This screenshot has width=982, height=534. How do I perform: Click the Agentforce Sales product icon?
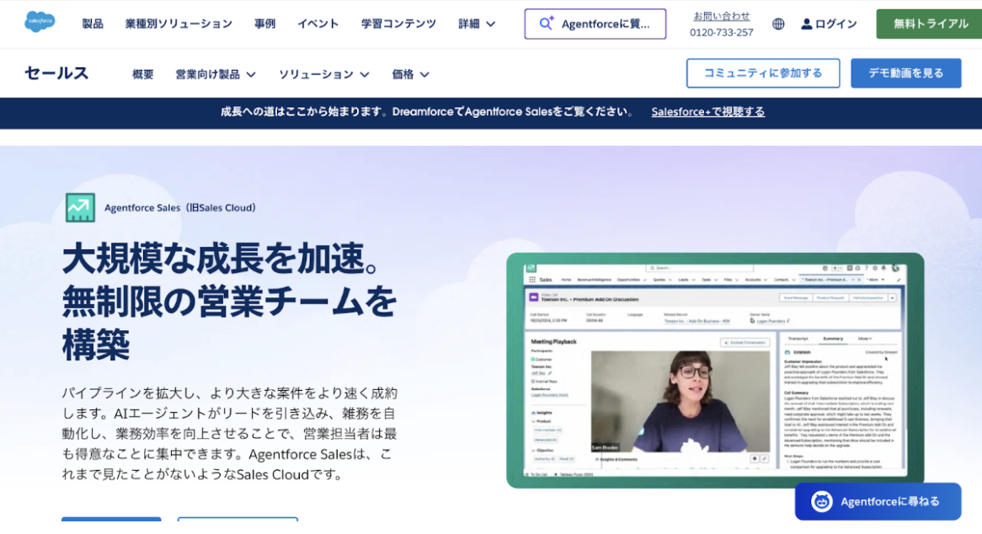click(x=80, y=207)
